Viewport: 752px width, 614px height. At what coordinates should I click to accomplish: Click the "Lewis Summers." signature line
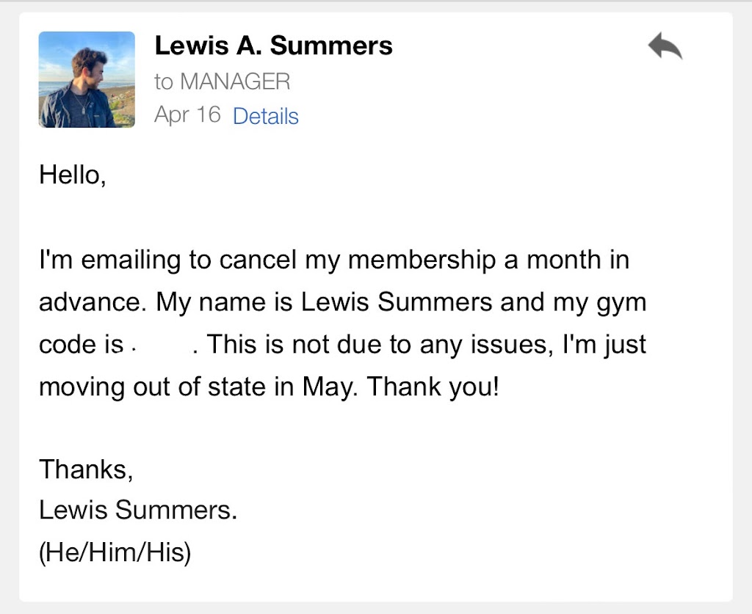[x=138, y=510]
